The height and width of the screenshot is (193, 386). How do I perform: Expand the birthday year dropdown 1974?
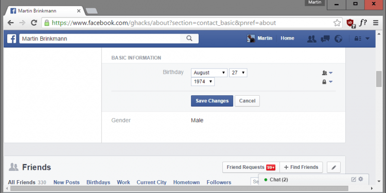[203, 81]
